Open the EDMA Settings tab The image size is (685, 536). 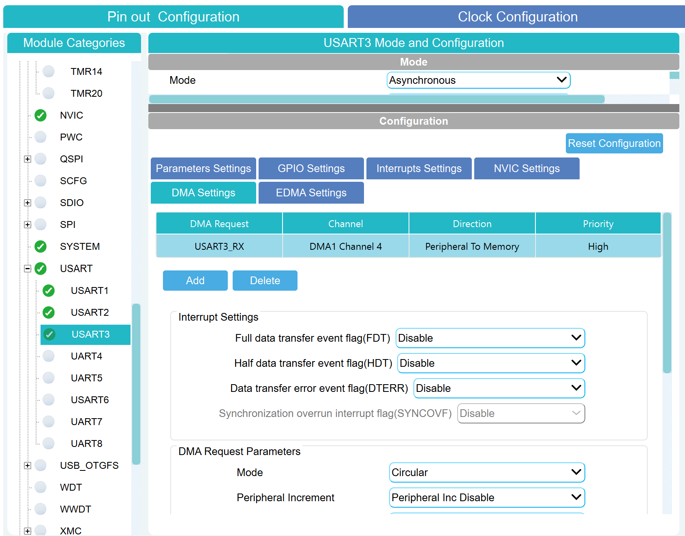311,193
